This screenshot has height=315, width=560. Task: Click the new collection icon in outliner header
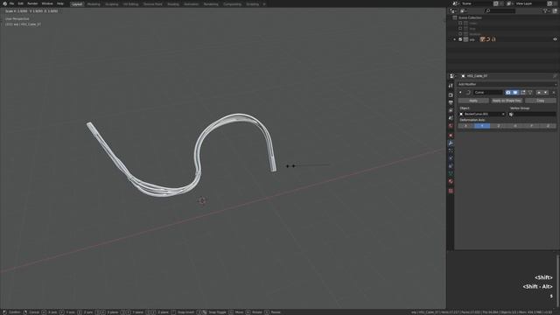pyautogui.click(x=555, y=11)
